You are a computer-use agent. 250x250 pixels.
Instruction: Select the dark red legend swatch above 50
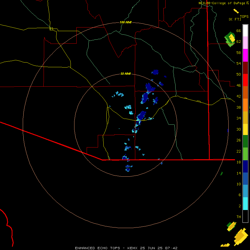pos(245,68)
